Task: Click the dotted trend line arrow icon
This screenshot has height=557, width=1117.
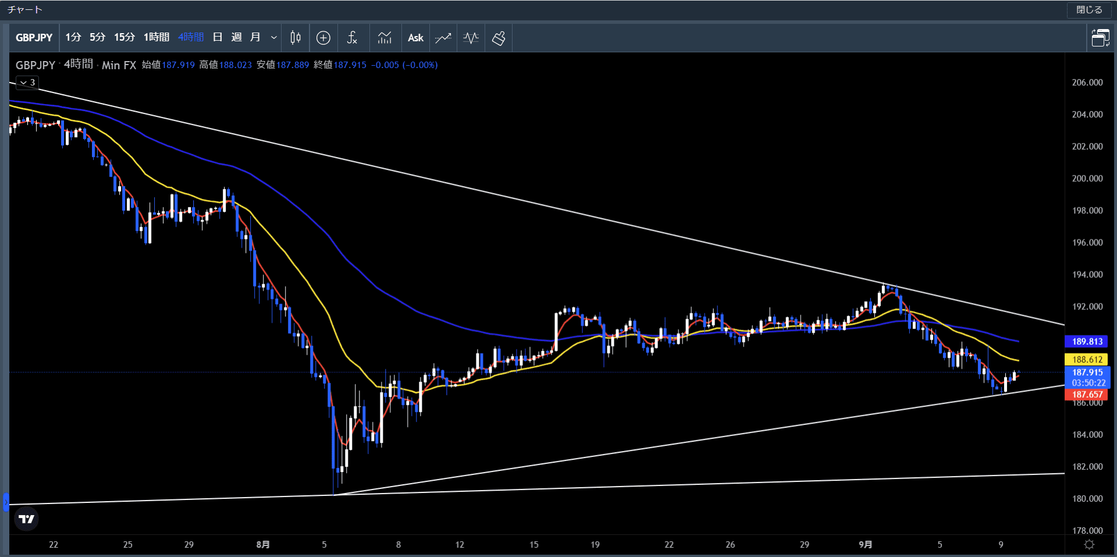Action: [443, 38]
